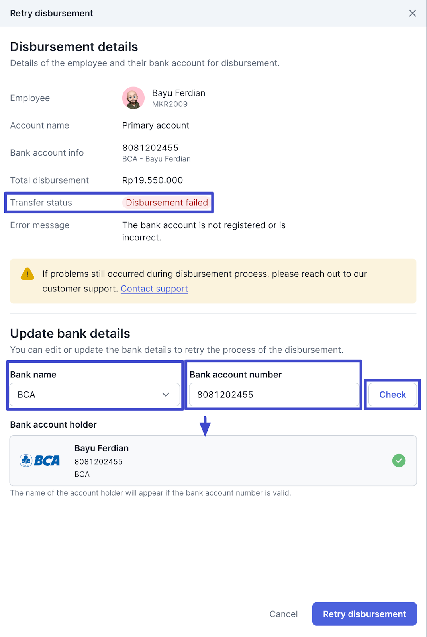
Task: Click the employee ID MKR2009
Action: (170, 104)
